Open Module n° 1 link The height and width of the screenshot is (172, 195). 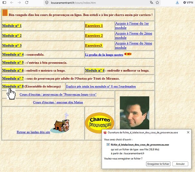(x=12, y=26)
